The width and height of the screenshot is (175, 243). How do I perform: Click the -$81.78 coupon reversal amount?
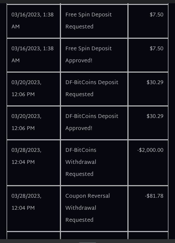154,196
